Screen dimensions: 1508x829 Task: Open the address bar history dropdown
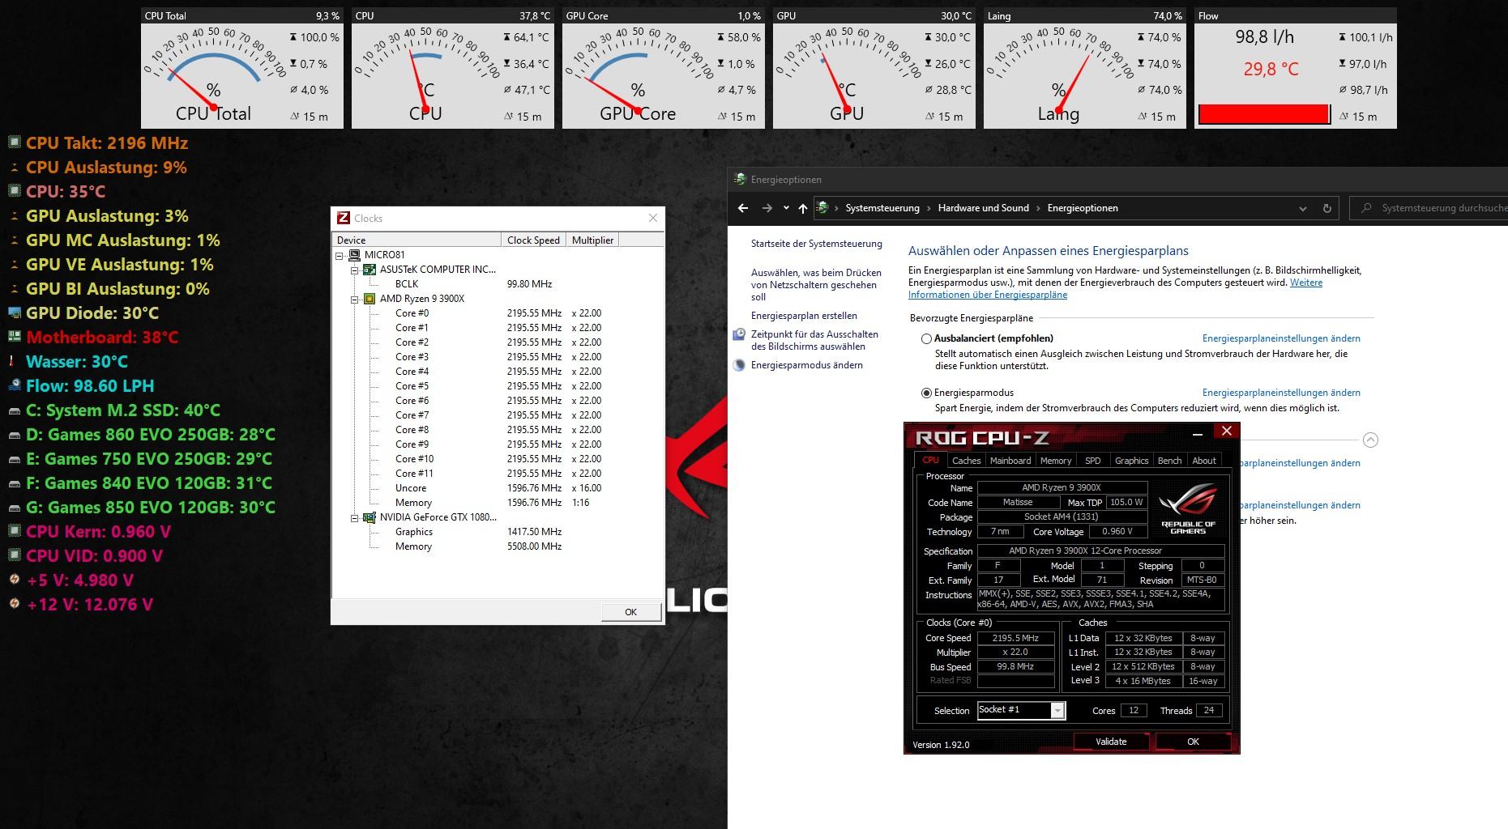1303,208
